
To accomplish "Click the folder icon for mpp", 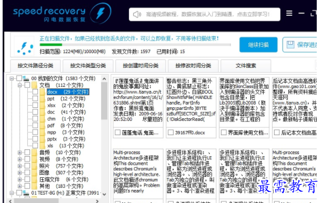I will click(x=42, y=132).
